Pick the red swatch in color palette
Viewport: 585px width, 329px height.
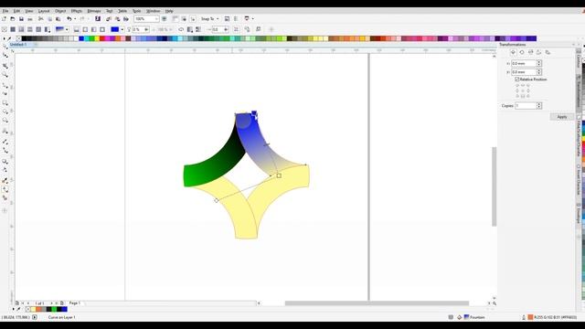(x=102, y=38)
